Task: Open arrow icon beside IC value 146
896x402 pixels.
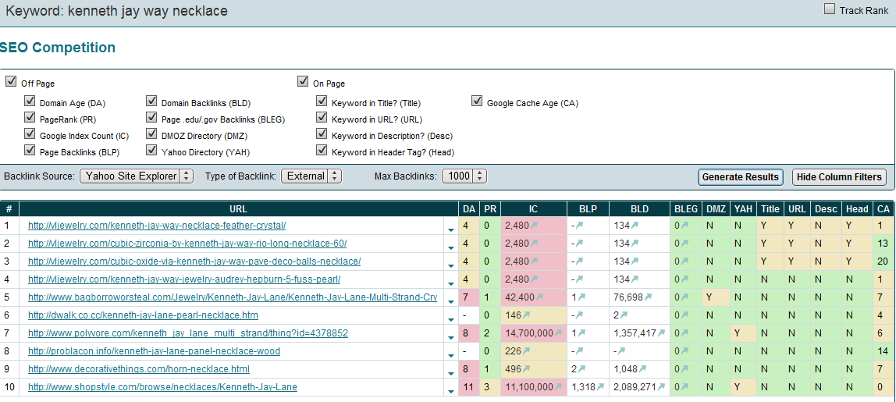Action: point(526,315)
